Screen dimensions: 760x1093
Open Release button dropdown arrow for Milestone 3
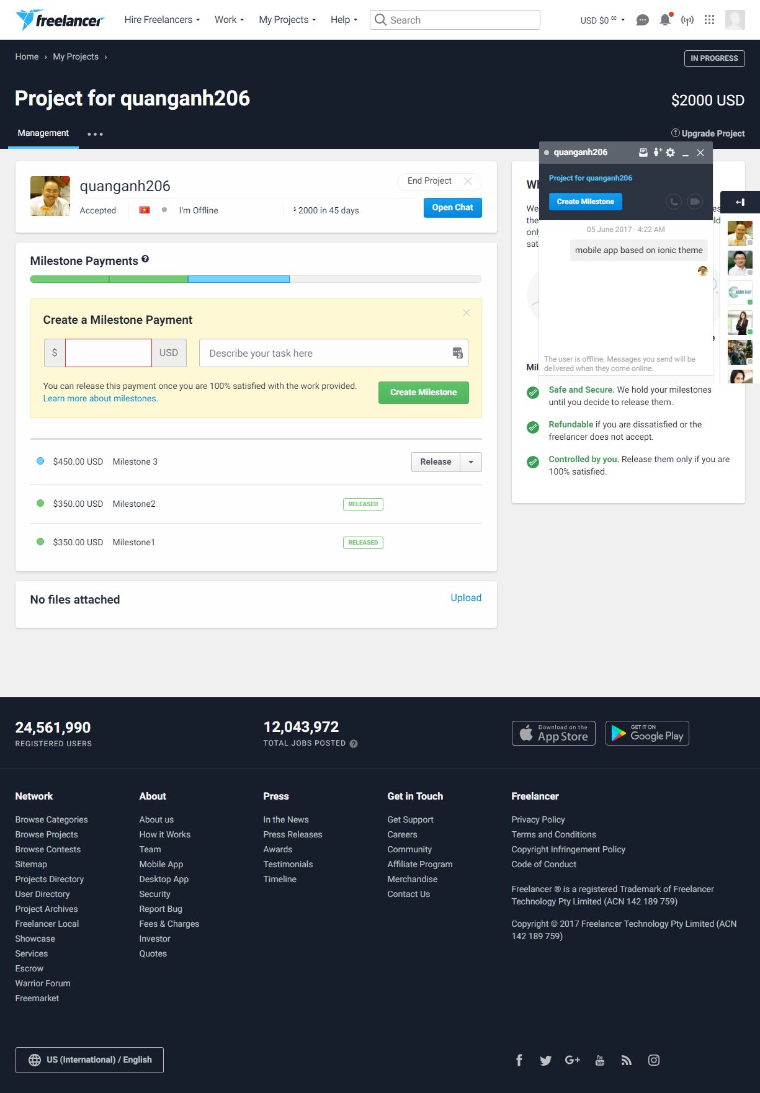point(471,462)
